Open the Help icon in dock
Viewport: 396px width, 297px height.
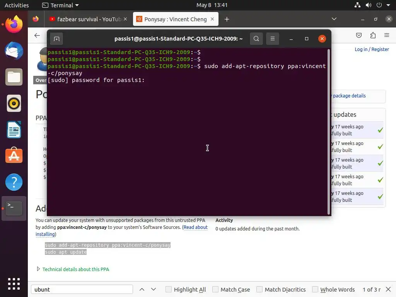tap(14, 182)
